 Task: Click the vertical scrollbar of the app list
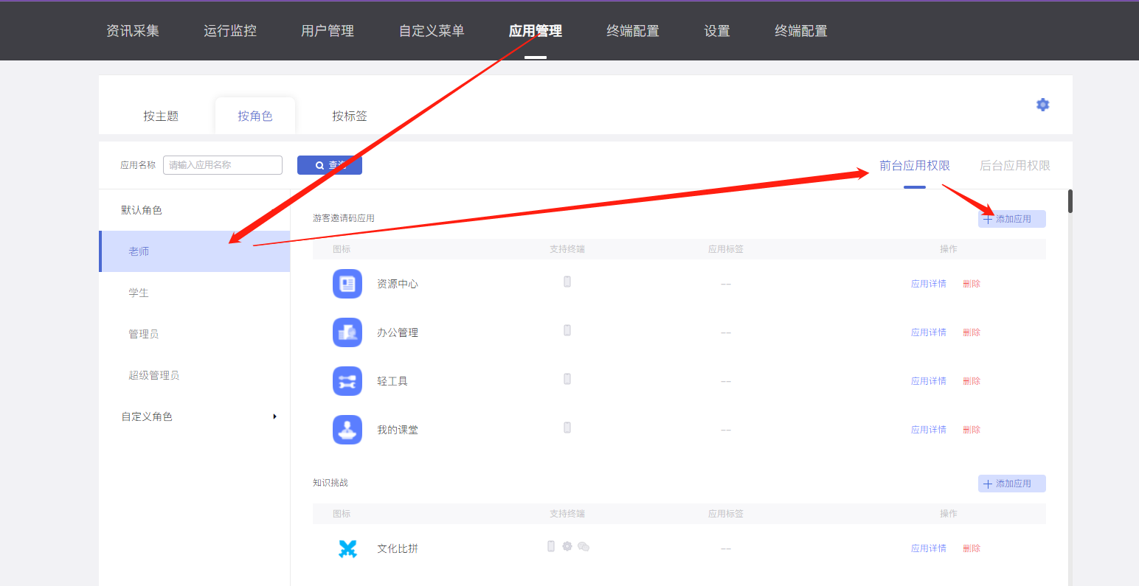[1070, 201]
